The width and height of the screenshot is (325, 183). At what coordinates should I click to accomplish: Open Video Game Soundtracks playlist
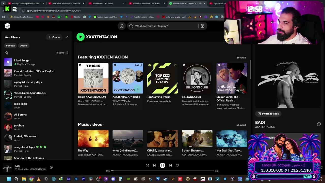click(37, 95)
